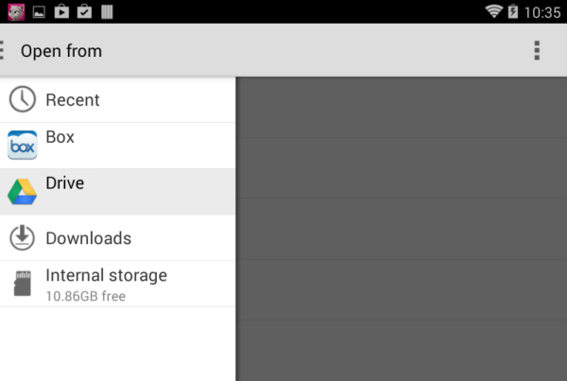567x381 pixels.
Task: Tap the barcode notification icon in status bar
Action: [x=107, y=12]
